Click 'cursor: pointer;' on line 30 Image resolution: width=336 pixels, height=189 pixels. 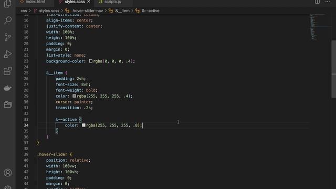pos(74,102)
